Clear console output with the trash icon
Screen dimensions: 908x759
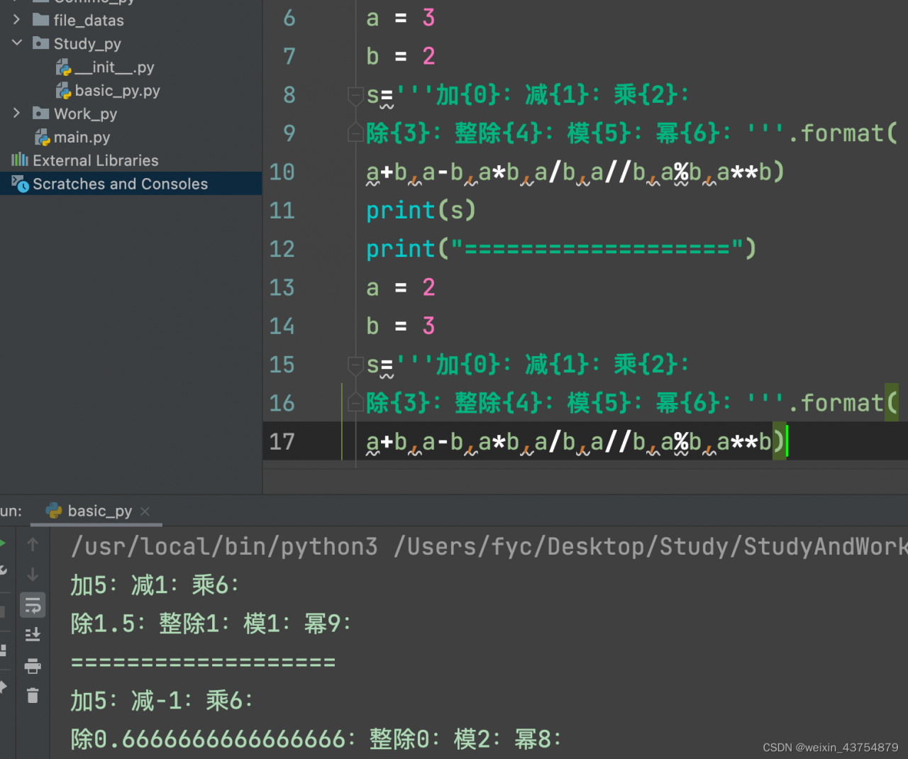click(33, 696)
